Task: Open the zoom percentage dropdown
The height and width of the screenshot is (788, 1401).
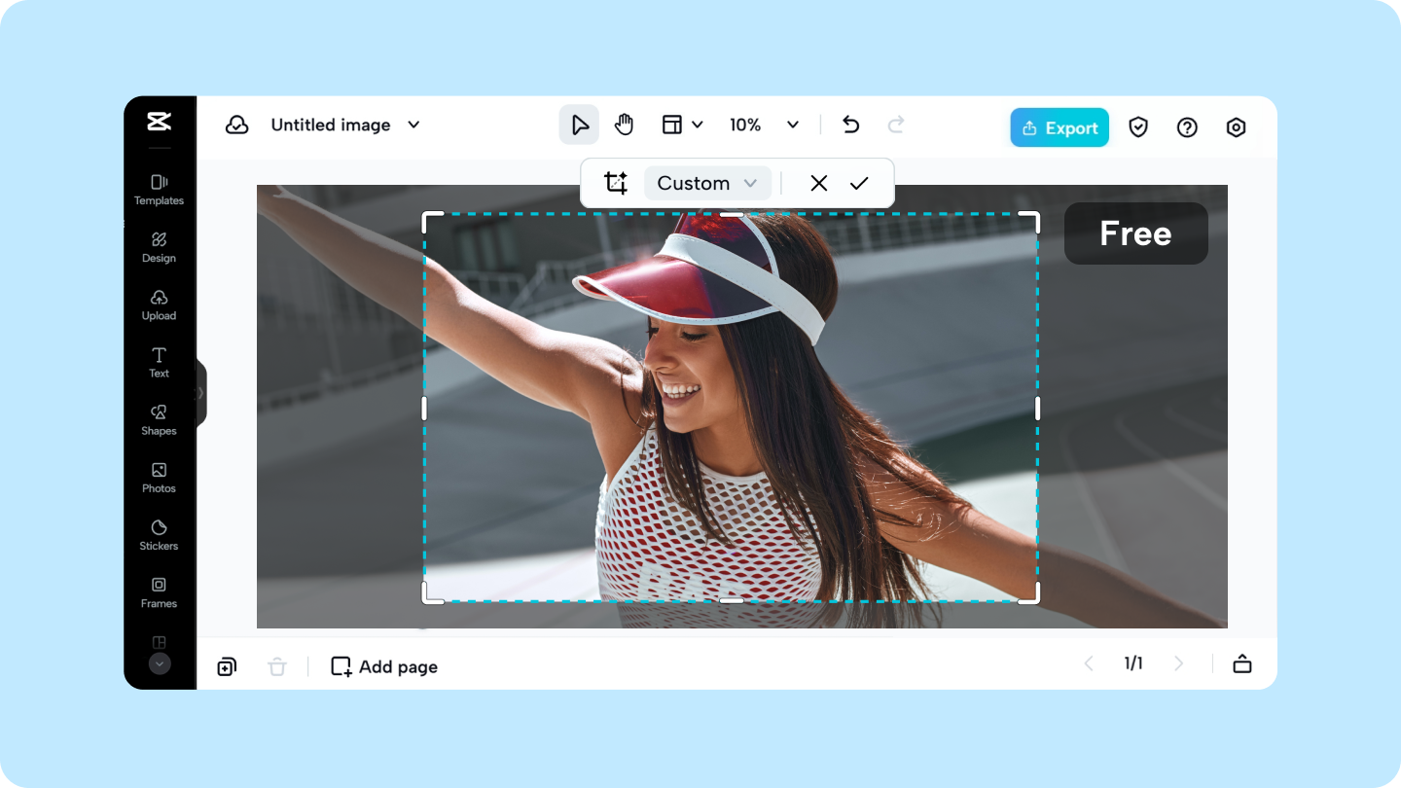Action: (x=793, y=125)
